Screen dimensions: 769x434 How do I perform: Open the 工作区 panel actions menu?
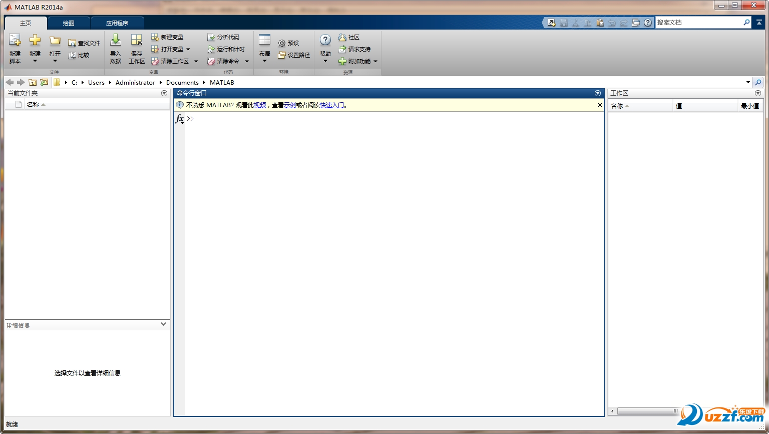757,93
